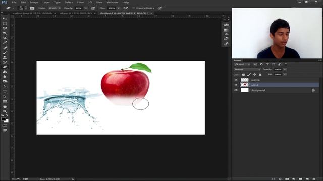Viewport: 323px width, 181px height.
Task: Select the Brush tool
Action: [x=5, y=53]
